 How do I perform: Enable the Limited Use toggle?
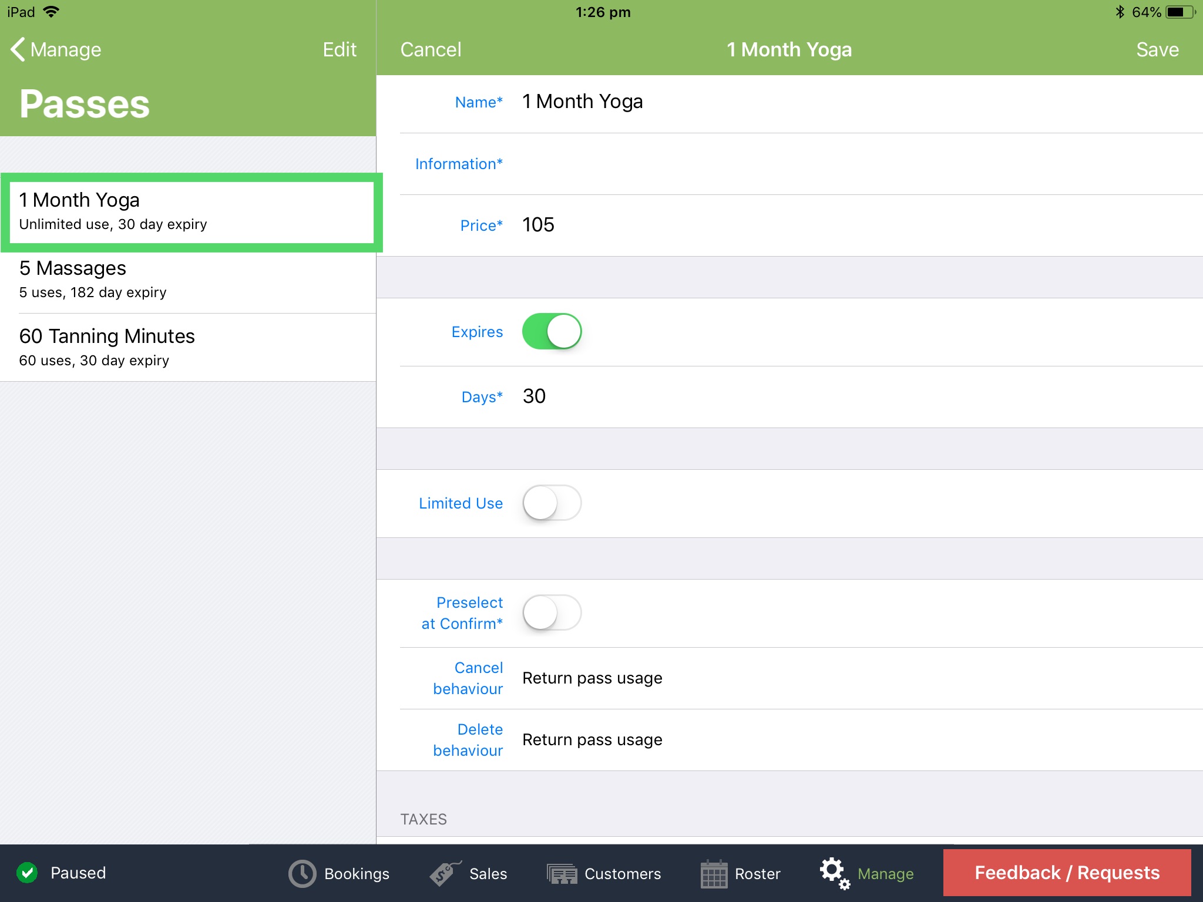coord(551,503)
